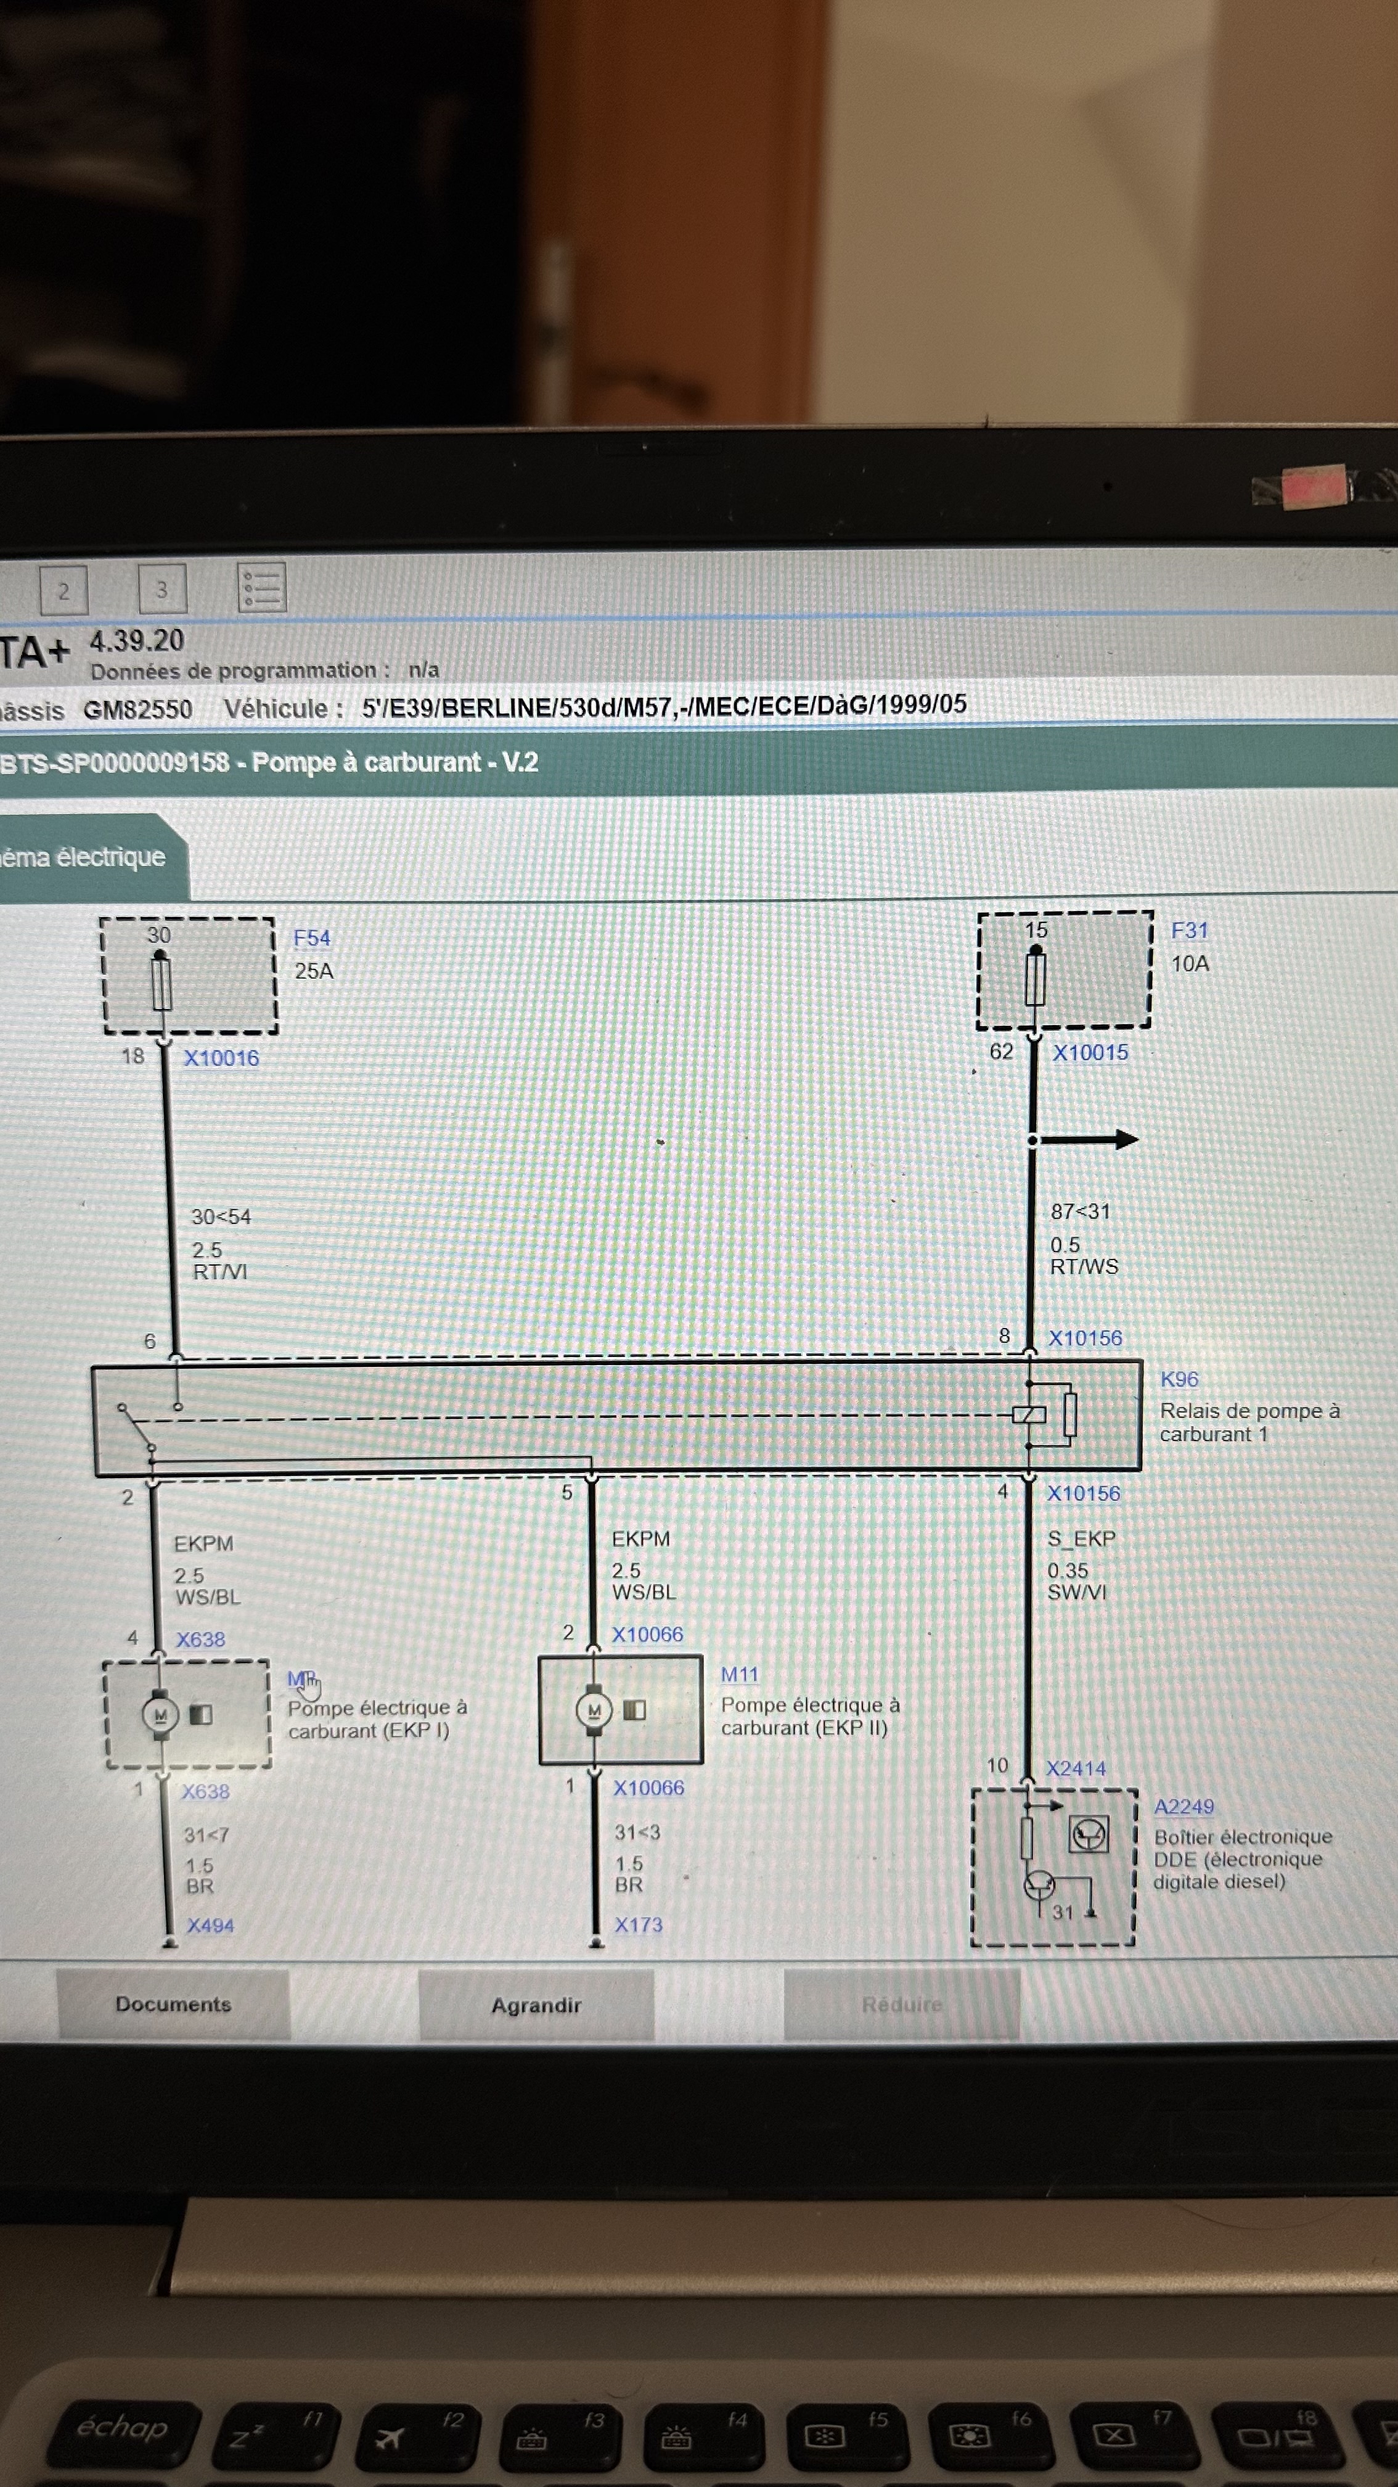Click the numbered '3' box icon
The height and width of the screenshot is (2487, 1398).
click(x=162, y=589)
